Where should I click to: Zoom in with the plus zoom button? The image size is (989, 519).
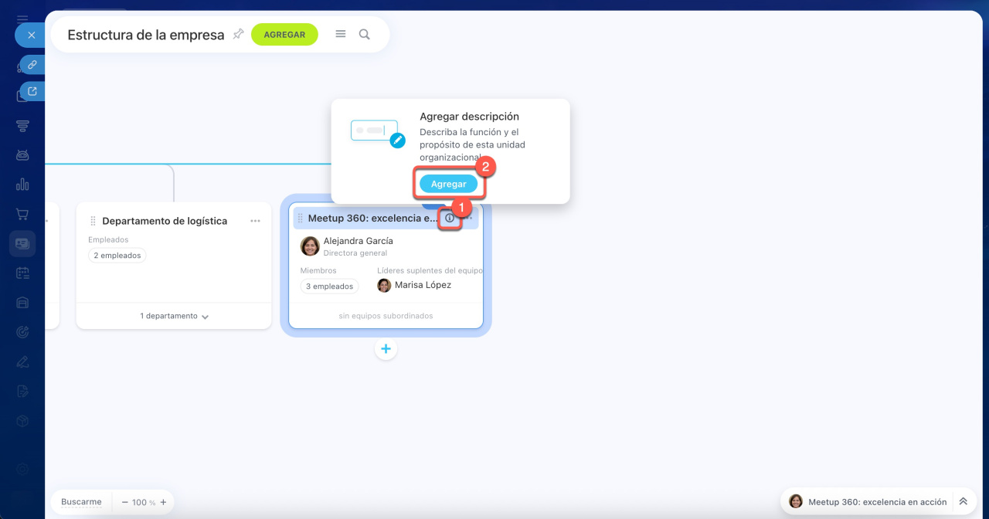click(x=163, y=502)
